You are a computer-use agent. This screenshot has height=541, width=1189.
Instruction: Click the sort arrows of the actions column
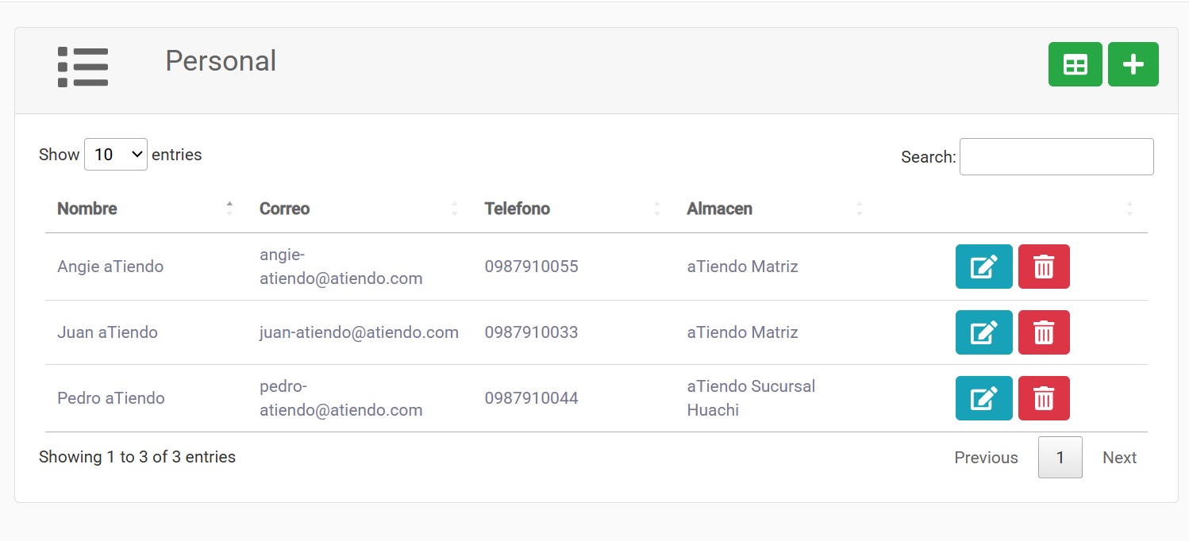tap(1129, 209)
